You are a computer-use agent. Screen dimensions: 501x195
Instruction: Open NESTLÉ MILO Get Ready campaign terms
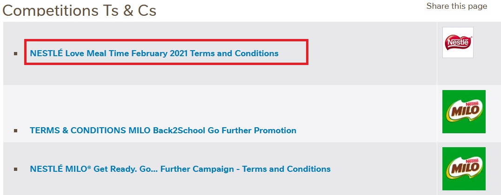click(x=180, y=169)
